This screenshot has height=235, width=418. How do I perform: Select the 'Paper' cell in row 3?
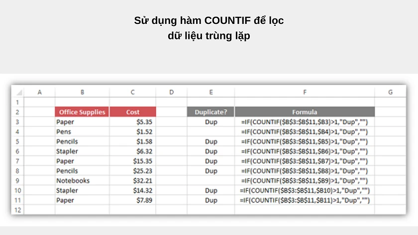click(x=82, y=122)
